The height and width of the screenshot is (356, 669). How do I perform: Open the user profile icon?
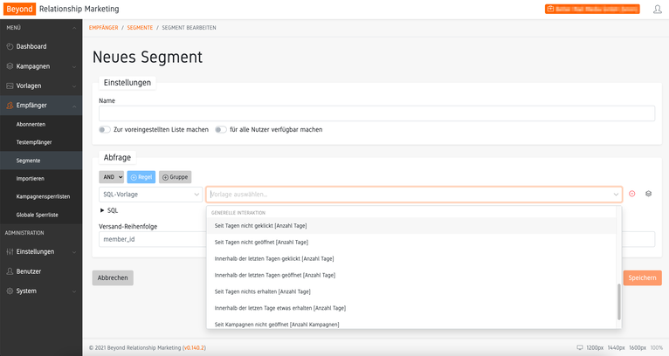[657, 9]
